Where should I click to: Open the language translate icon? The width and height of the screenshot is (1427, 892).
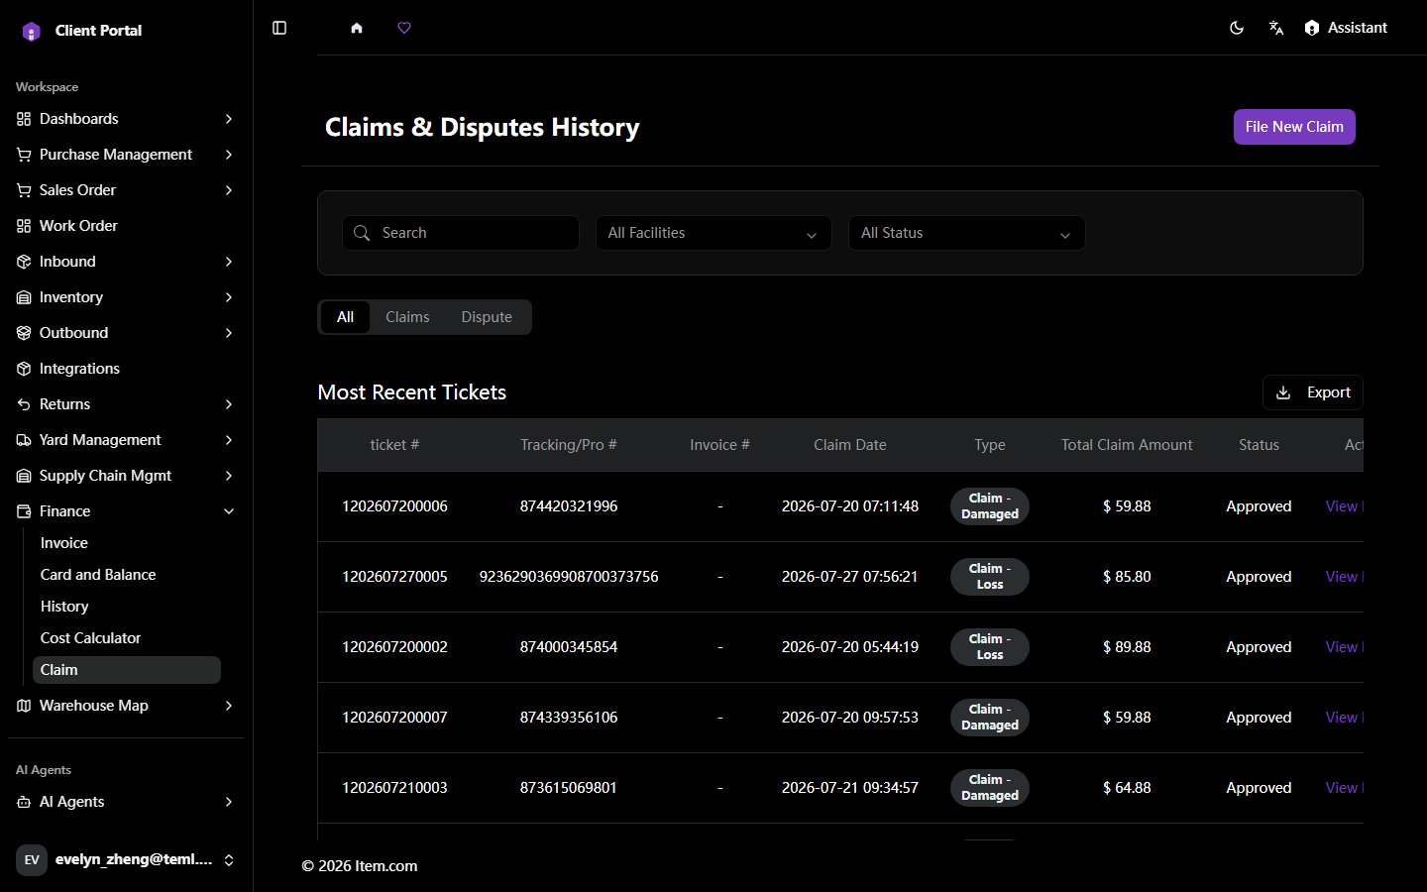tap(1276, 28)
